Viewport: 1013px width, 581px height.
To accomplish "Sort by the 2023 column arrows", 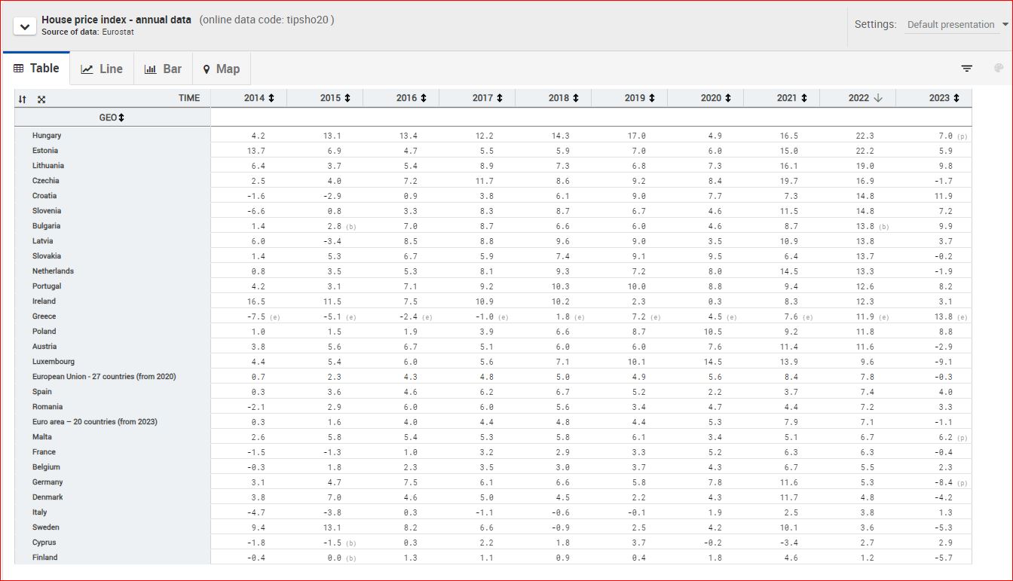I will pyautogui.click(x=956, y=98).
